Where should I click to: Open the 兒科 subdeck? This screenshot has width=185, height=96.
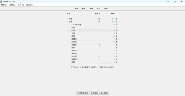73,27
